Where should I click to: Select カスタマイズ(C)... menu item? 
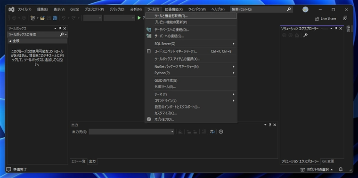point(191,113)
